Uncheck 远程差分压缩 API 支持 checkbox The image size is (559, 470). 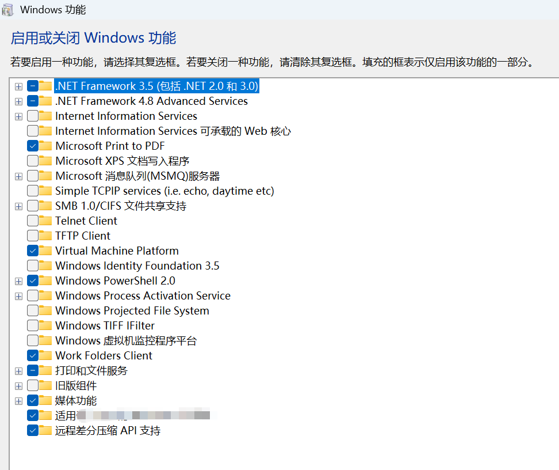click(x=33, y=431)
